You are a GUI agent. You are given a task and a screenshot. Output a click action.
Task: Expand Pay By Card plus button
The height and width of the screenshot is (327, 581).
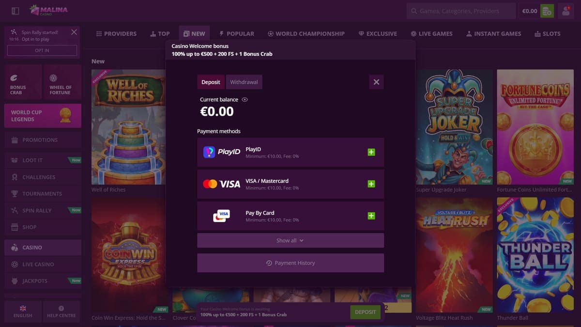pos(371,216)
